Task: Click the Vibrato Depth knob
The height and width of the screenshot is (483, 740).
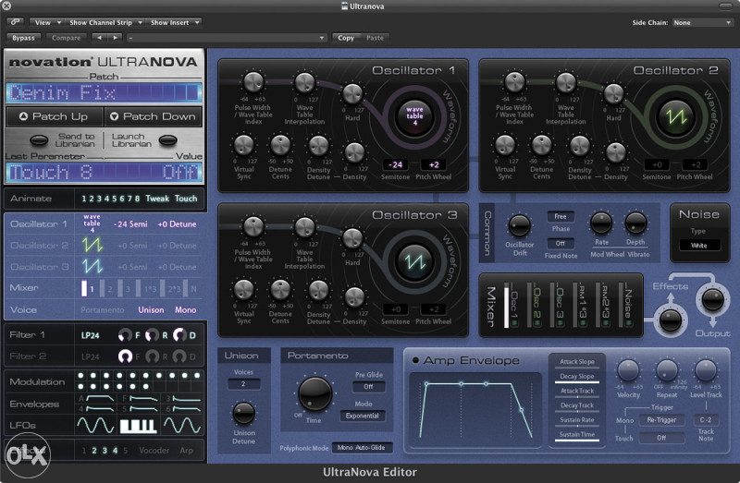Action: click(x=635, y=223)
